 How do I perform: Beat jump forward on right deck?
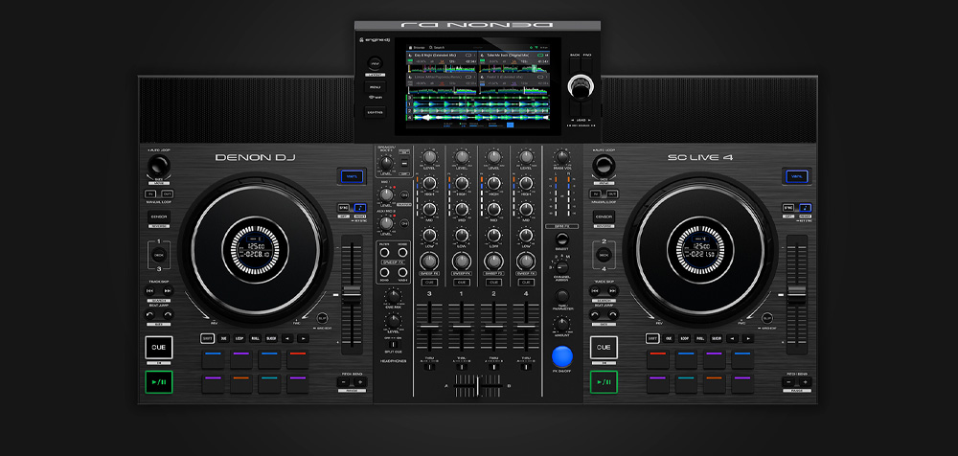pos(612,314)
